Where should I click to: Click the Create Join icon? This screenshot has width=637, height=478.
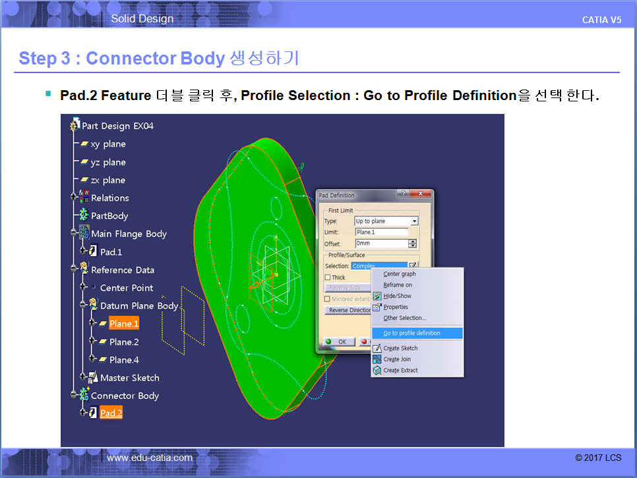pos(377,359)
